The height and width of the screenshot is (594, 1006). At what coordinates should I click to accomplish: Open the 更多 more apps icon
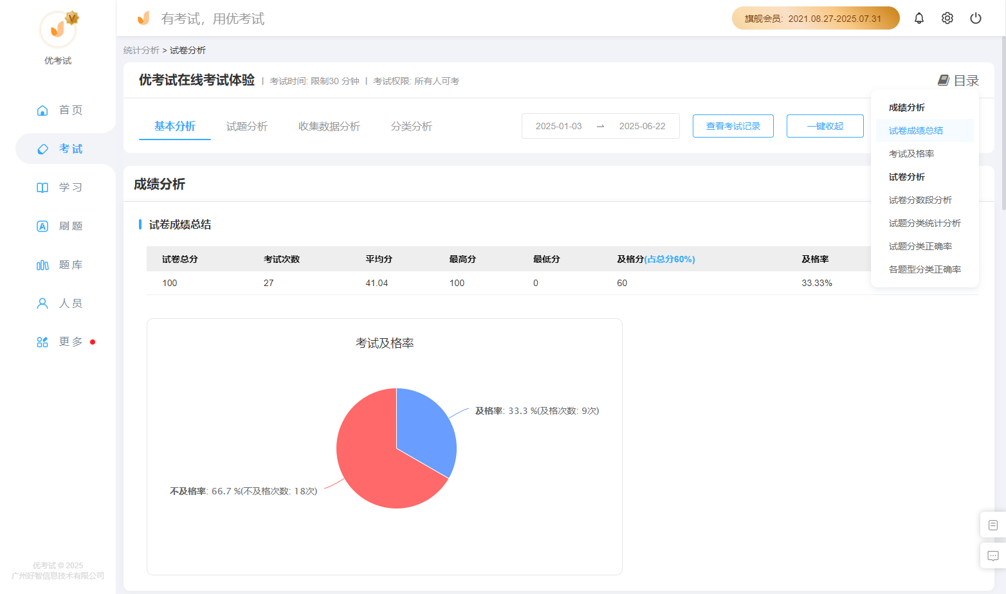[x=42, y=342]
